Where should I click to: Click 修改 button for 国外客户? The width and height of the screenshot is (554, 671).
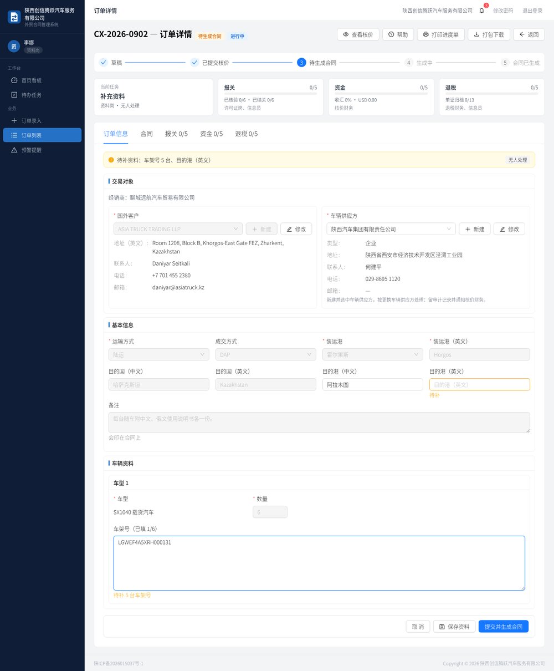296,229
